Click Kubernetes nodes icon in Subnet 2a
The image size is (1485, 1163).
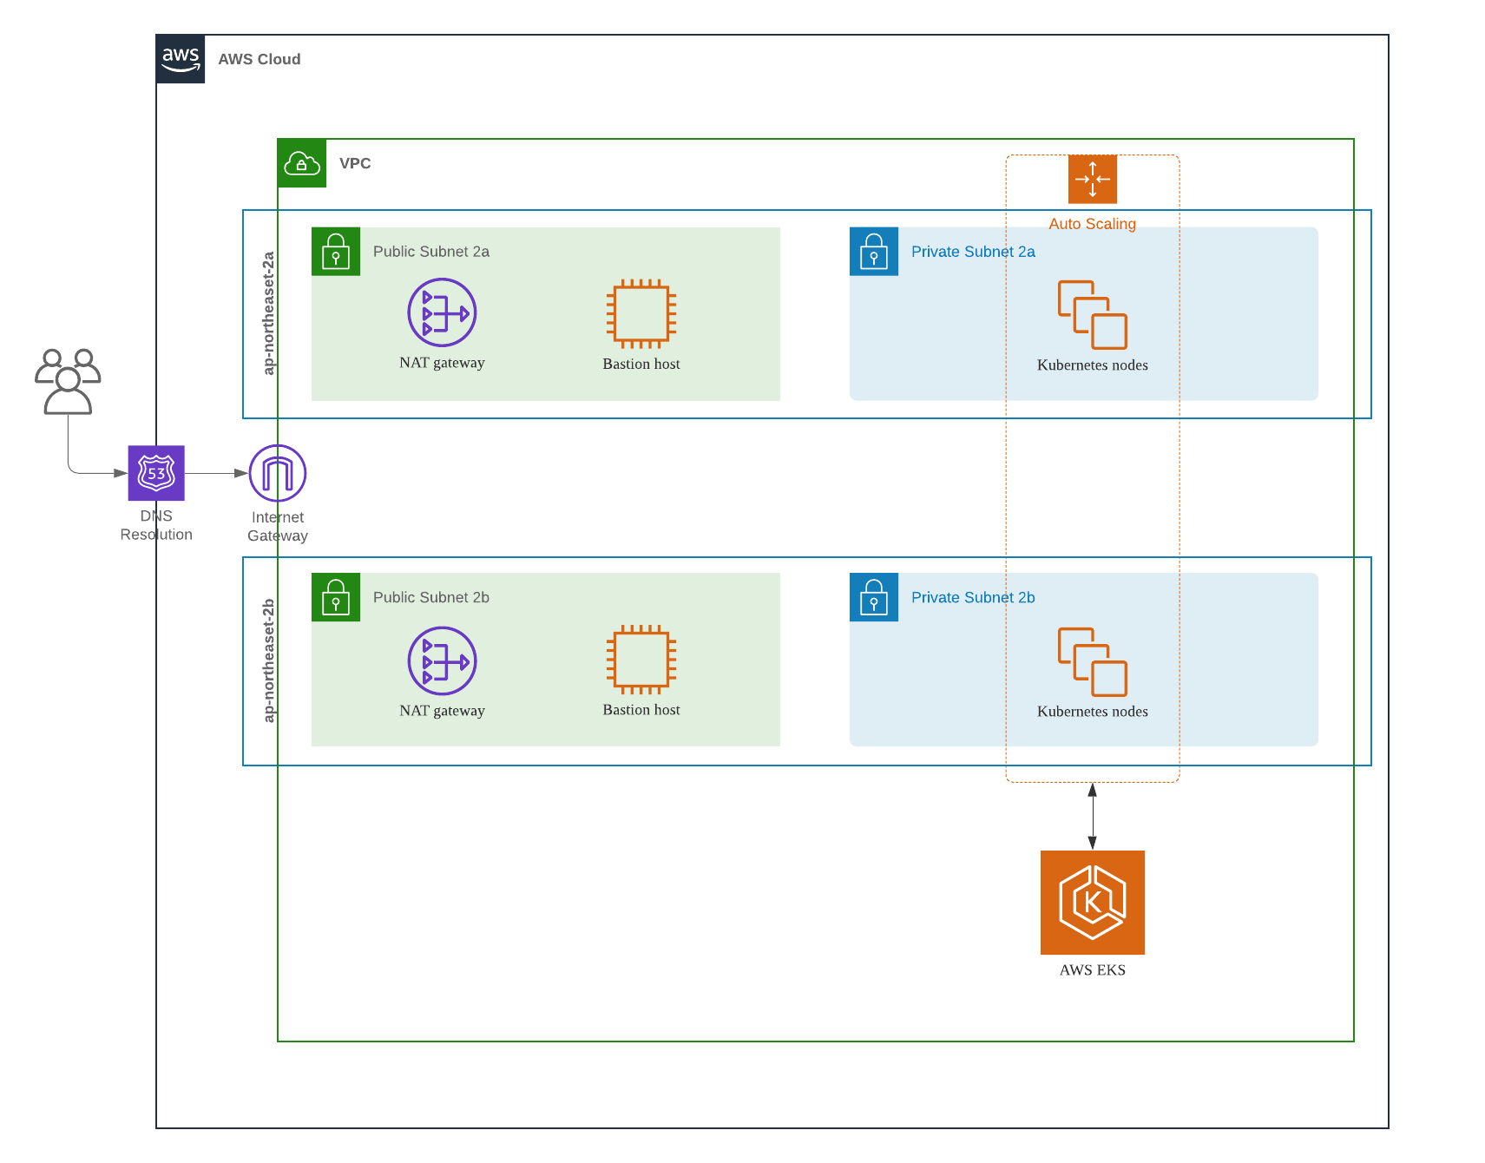pos(1093,314)
